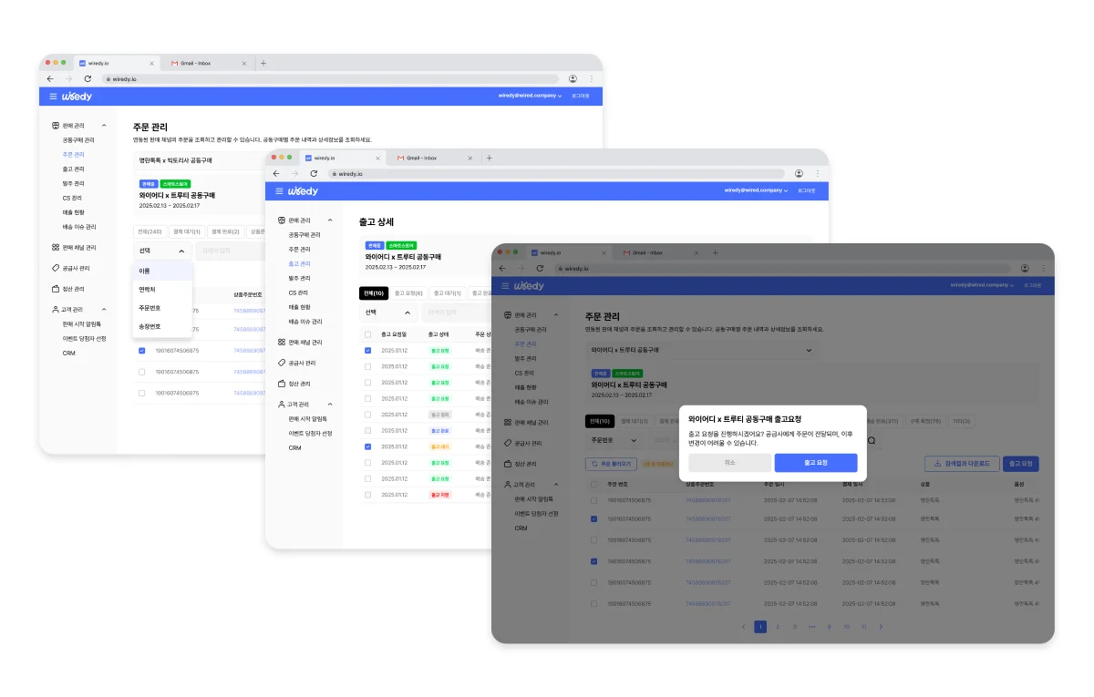The height and width of the screenshot is (697, 1094).
Task: Switch to 출고 요청(6) tab in 출고 상세
Action: [x=408, y=292]
